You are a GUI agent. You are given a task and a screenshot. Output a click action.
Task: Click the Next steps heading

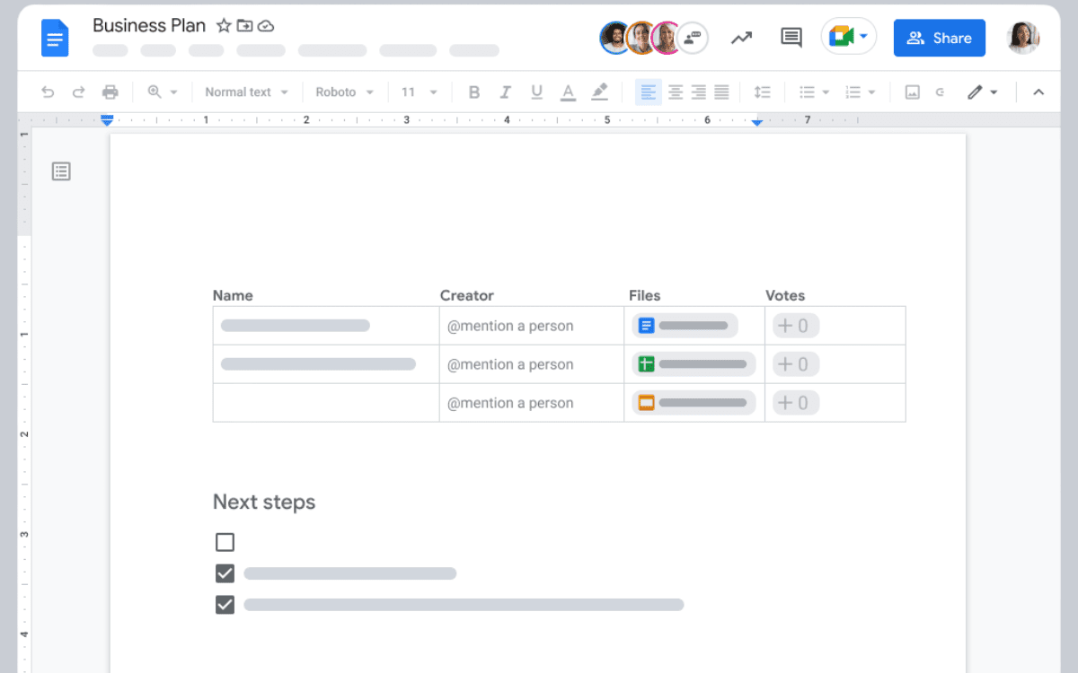(264, 502)
